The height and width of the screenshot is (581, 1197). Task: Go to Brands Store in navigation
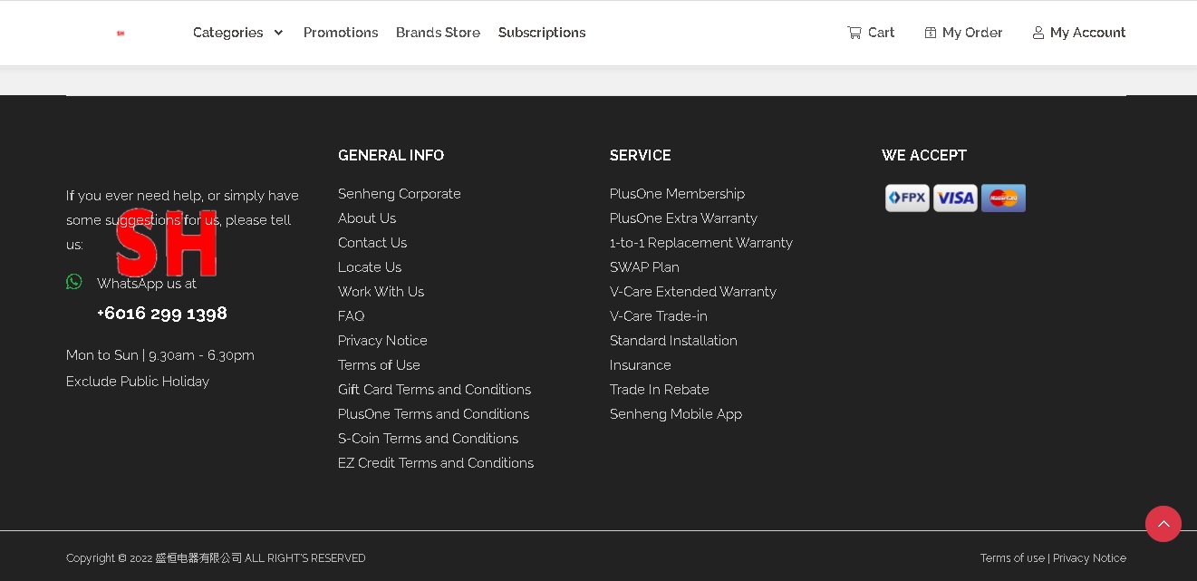click(x=438, y=33)
